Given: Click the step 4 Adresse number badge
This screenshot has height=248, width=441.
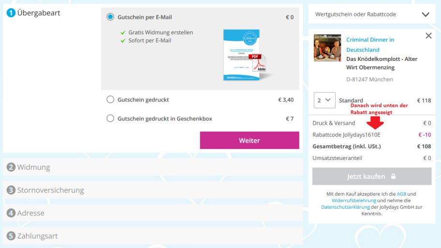Looking at the screenshot, I should (10, 213).
